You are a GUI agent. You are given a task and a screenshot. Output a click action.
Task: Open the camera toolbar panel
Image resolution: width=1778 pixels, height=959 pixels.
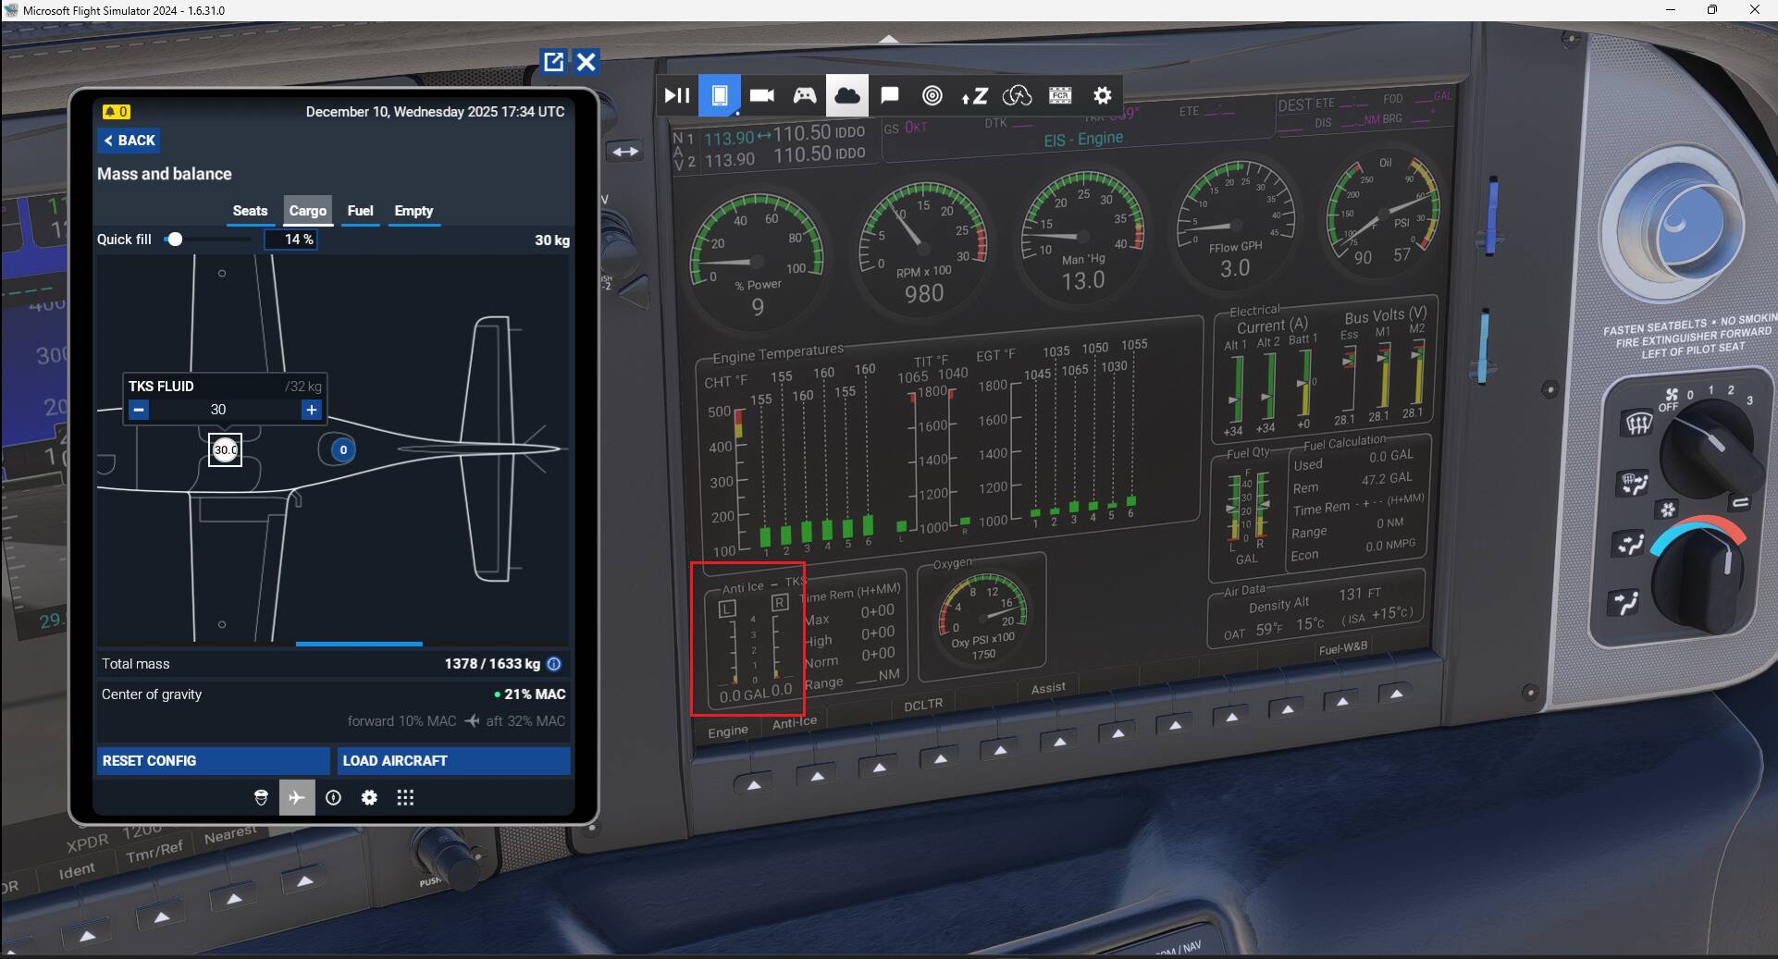(761, 95)
